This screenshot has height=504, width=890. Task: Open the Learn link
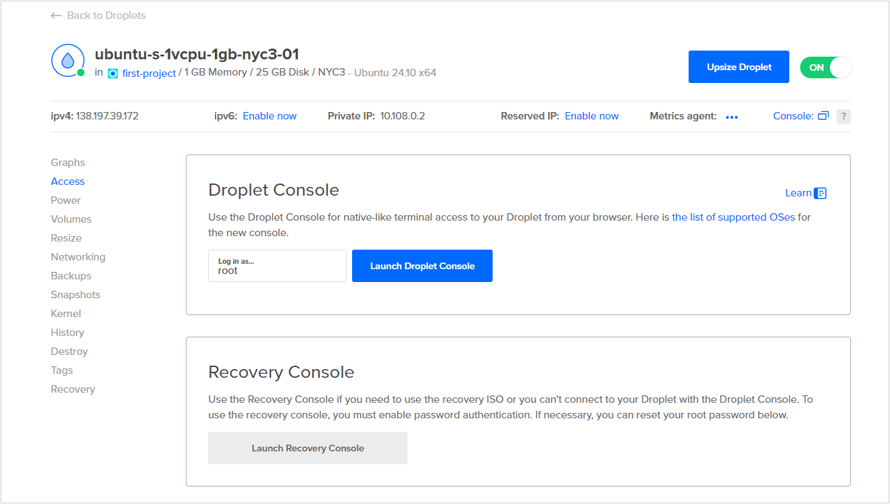click(x=798, y=193)
